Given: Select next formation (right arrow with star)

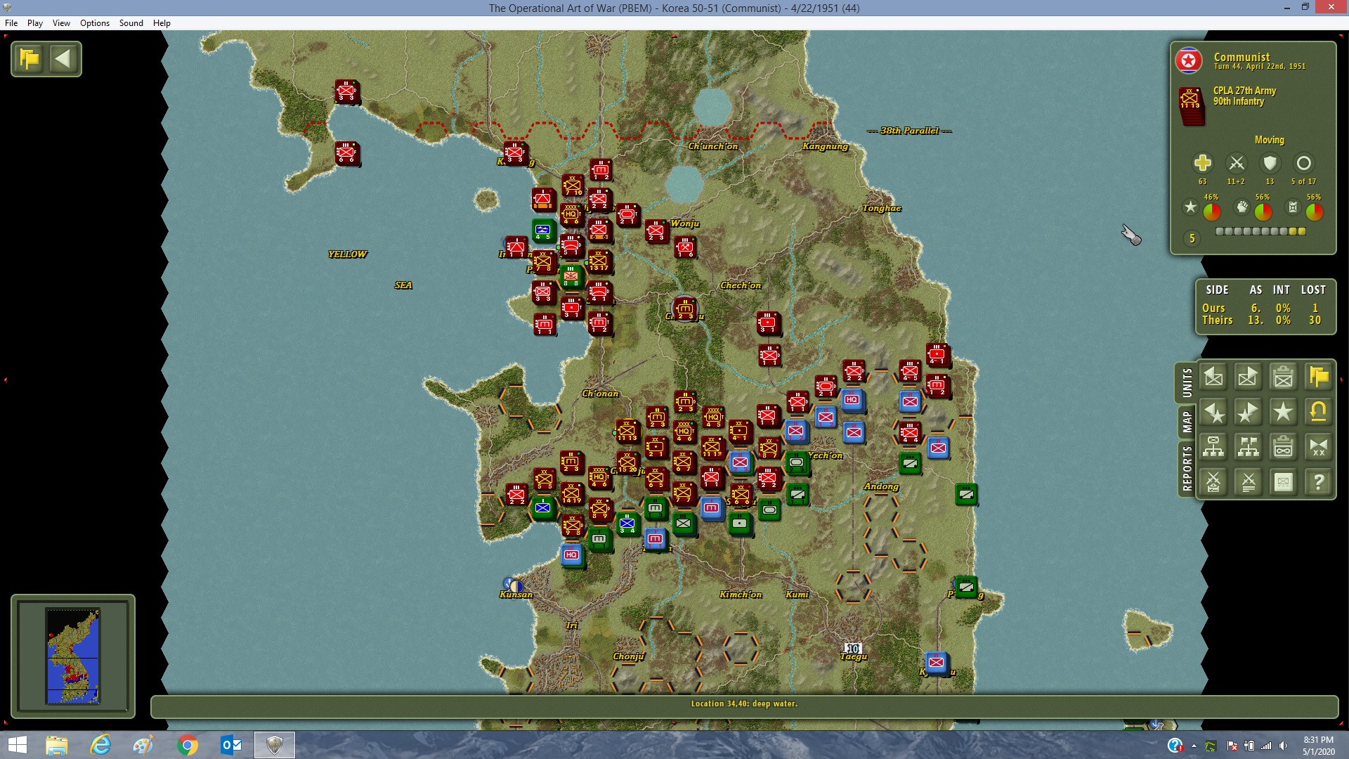Looking at the screenshot, I should click(x=1248, y=413).
